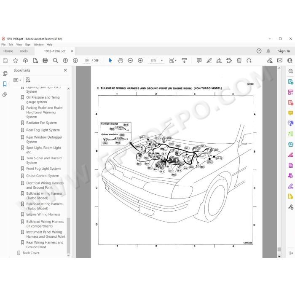Screen dimensions: 295x295
Task: Click bookmarks list scroll down arrow
Action: tap(68, 255)
